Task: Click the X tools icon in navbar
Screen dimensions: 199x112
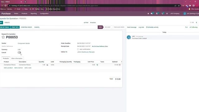Action: point(167,13)
